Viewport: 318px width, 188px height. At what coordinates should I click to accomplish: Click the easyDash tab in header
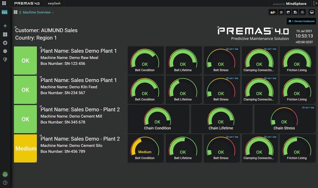54,4
